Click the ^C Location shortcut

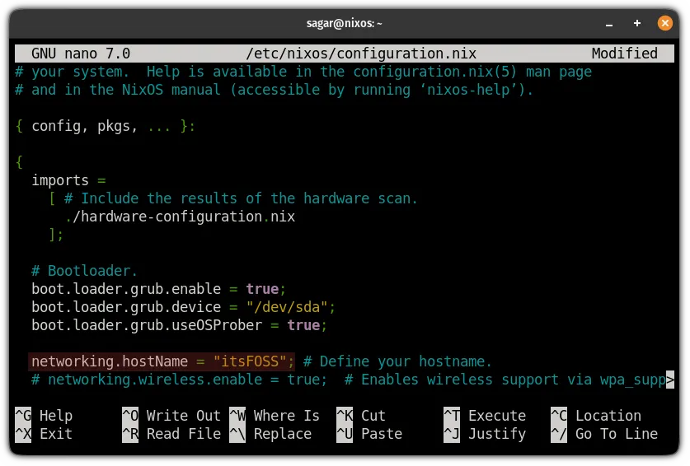pyautogui.click(x=596, y=416)
